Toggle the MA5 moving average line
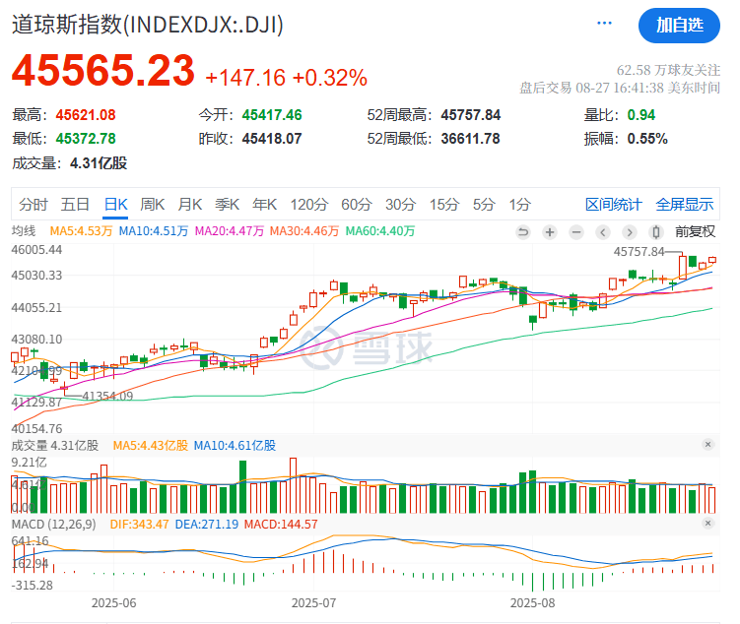This screenshot has width=740, height=624. point(82,231)
